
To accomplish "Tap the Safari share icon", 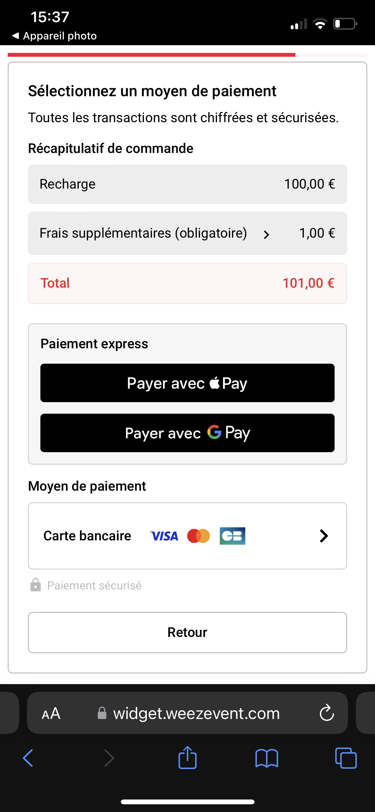I will (188, 757).
